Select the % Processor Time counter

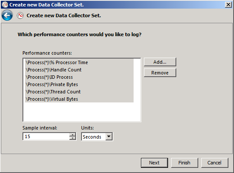79,62
